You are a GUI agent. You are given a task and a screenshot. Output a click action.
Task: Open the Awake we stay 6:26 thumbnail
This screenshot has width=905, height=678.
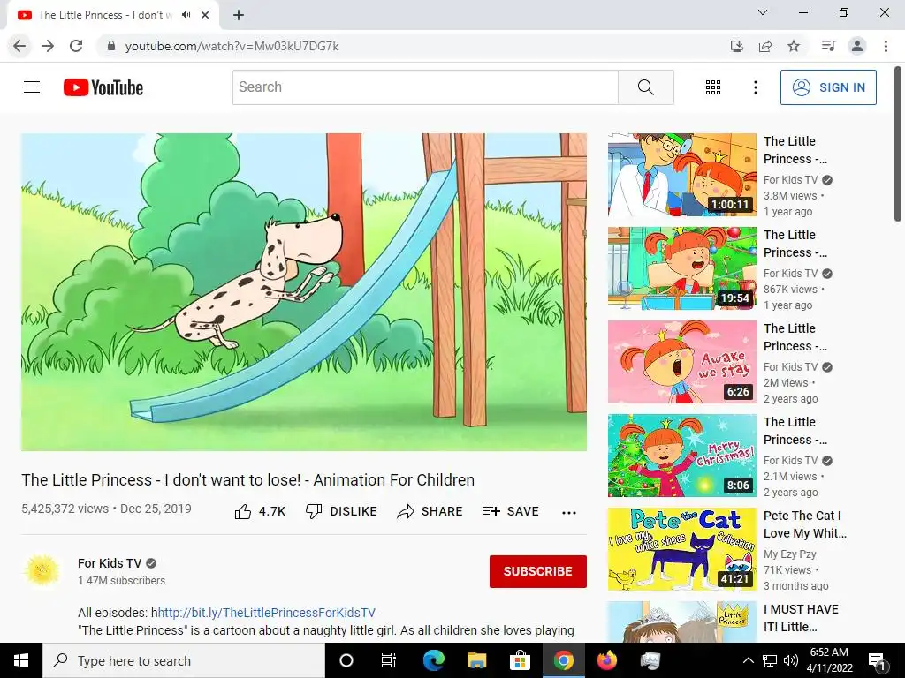pyautogui.click(x=681, y=362)
